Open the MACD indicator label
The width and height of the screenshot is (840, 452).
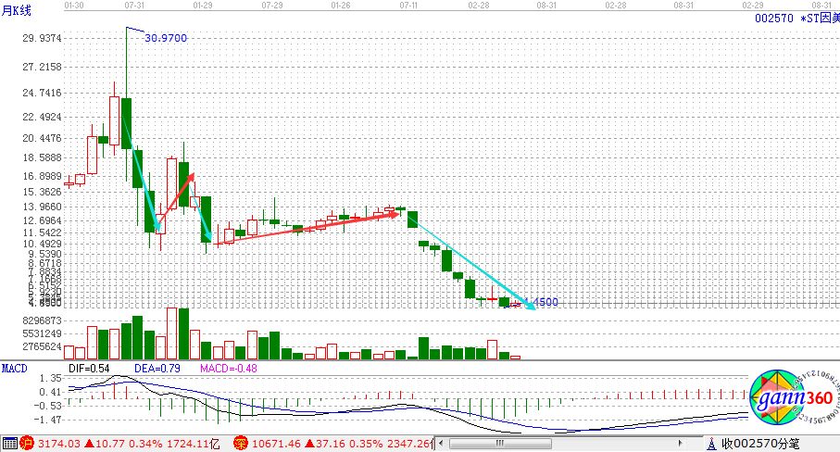[14, 369]
